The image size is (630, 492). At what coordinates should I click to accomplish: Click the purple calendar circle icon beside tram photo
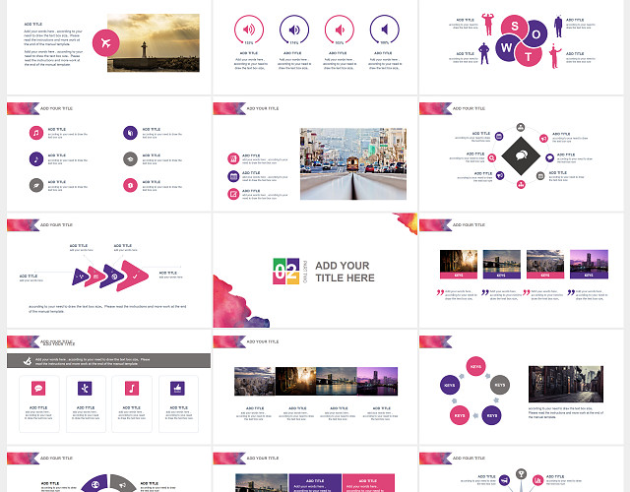point(233,176)
